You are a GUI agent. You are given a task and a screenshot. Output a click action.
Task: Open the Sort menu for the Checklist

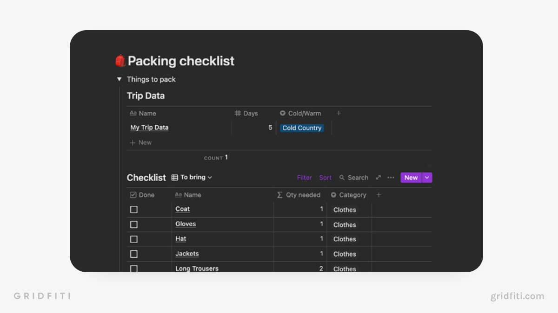coord(325,178)
